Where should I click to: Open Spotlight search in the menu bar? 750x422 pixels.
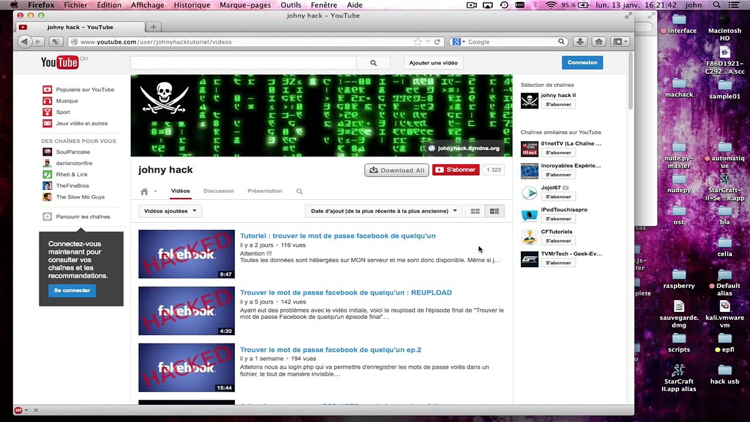tap(717, 5)
